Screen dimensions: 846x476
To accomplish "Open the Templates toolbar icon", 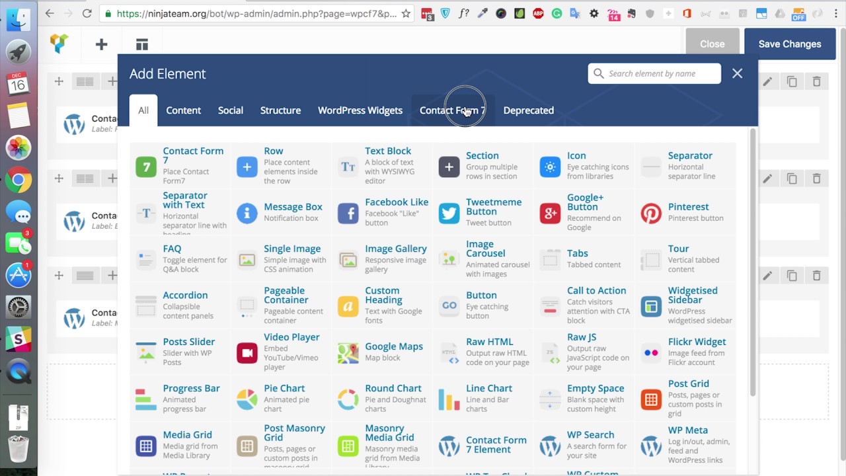I will click(142, 44).
